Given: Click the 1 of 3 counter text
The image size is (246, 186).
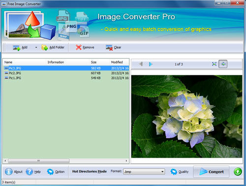Looking at the screenshot, I should point(179,64).
